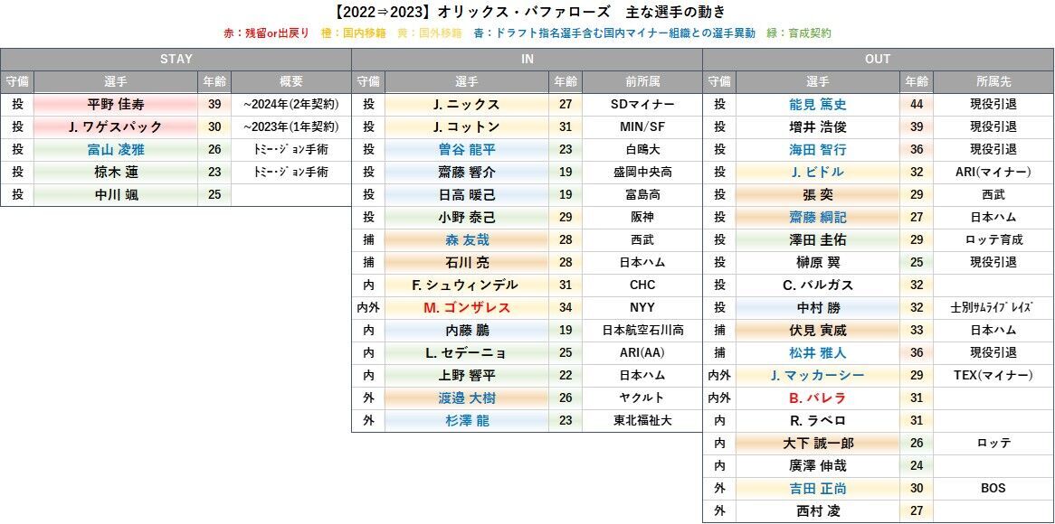This screenshot has width=1055, height=524.
Task: Select destination ロッテ育成
Action: click(x=993, y=239)
